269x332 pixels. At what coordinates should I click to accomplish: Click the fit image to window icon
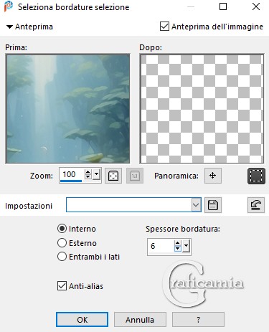[113, 176]
